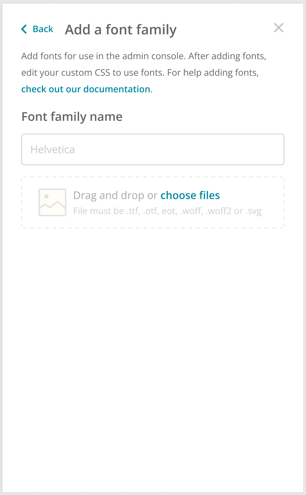Click the choose files link

[x=190, y=195]
